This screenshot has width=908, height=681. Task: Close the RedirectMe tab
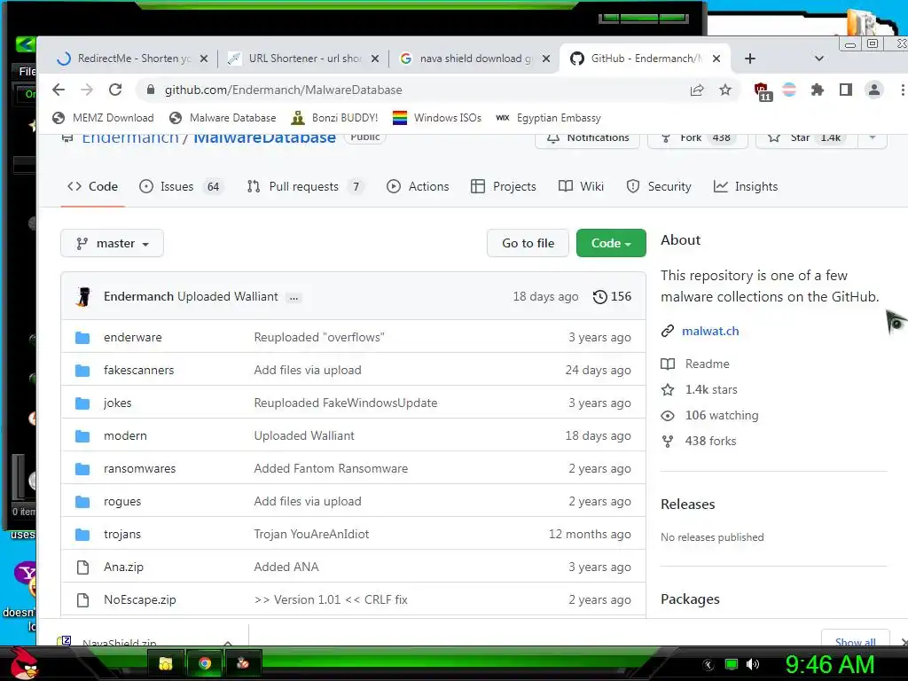point(204,59)
